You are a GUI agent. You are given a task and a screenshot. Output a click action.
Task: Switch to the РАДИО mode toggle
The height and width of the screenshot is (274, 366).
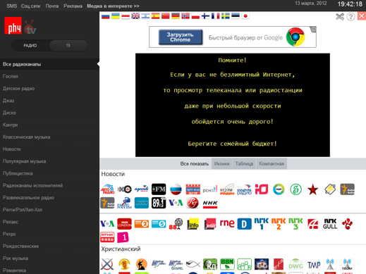[x=30, y=46]
